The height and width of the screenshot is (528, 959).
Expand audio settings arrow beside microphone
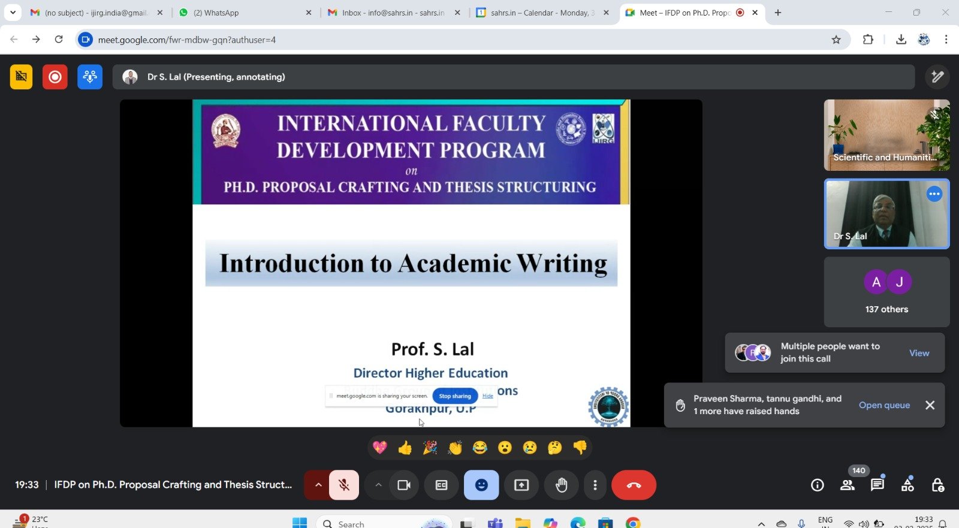tap(318, 485)
